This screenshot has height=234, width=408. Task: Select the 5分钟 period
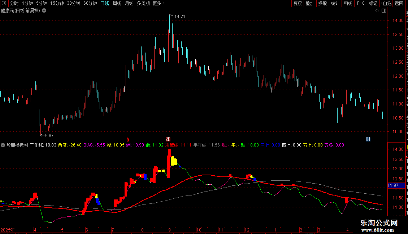42,3
